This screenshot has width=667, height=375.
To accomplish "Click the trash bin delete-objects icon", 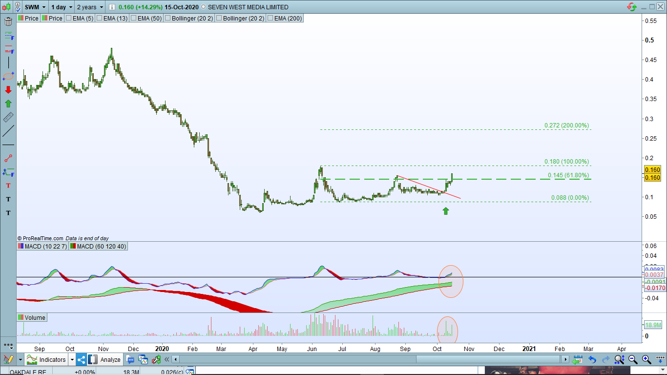I will [8, 21].
